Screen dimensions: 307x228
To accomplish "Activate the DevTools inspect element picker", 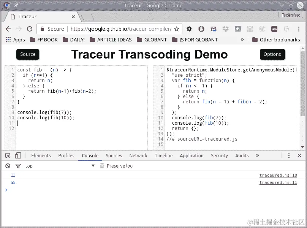I will tap(8, 155).
